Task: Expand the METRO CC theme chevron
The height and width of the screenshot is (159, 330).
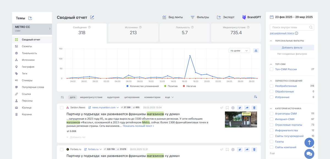Action: (50, 29)
